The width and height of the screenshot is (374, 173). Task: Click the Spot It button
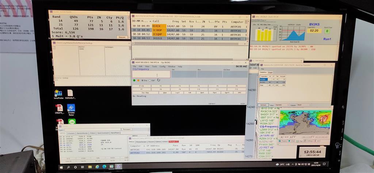[227, 93]
